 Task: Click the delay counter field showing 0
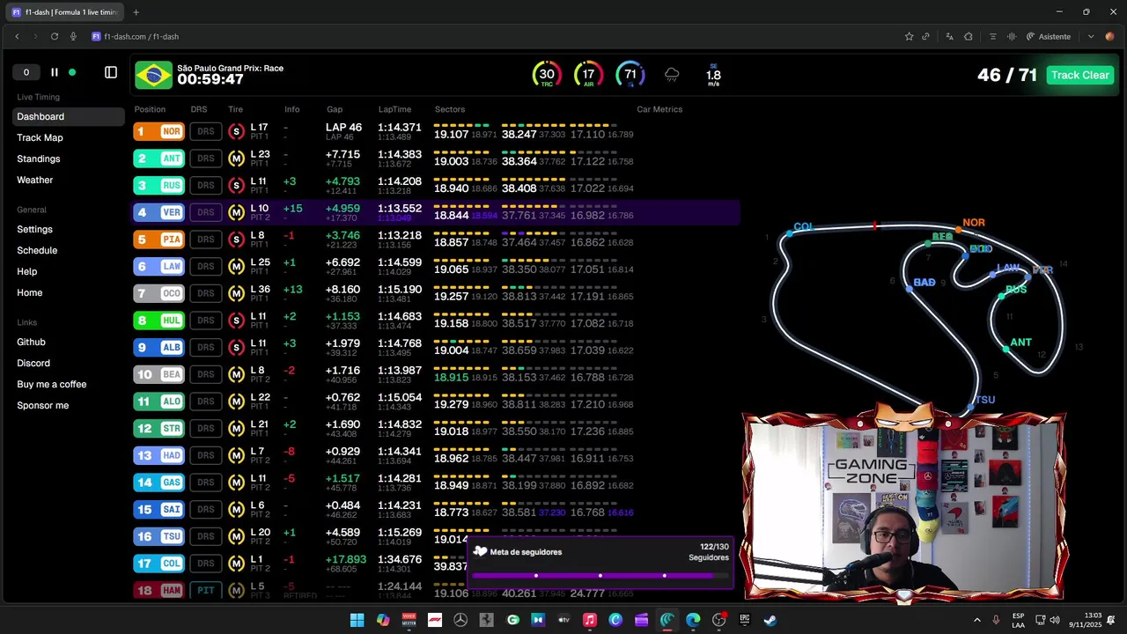[26, 72]
